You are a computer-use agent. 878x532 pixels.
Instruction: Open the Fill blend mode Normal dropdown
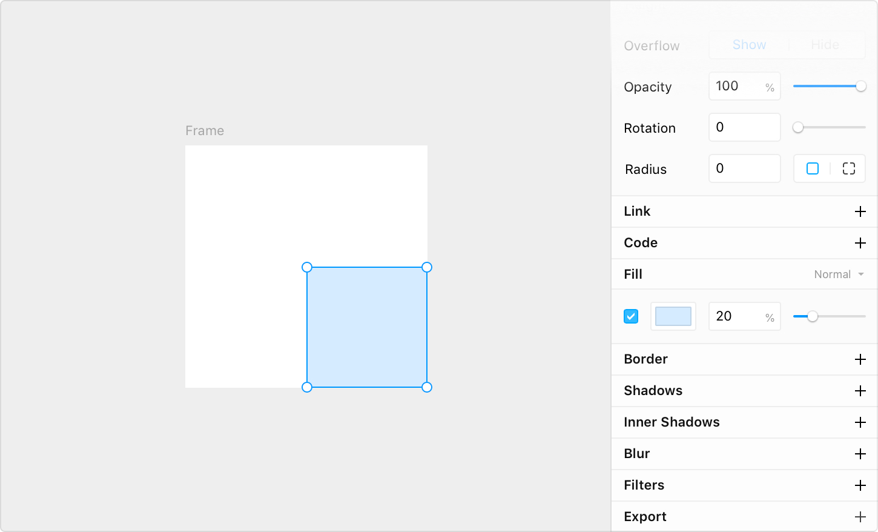839,274
